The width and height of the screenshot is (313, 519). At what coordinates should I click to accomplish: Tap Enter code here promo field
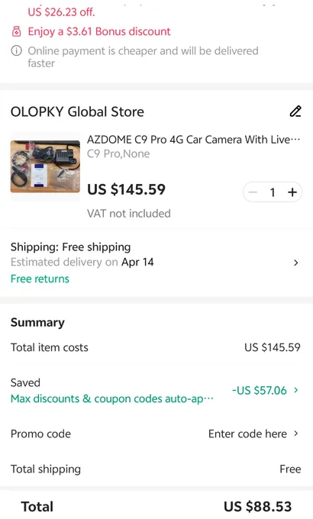[x=247, y=434]
